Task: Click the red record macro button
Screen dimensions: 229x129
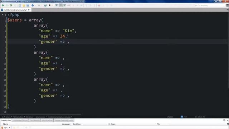Action: (99, 5)
